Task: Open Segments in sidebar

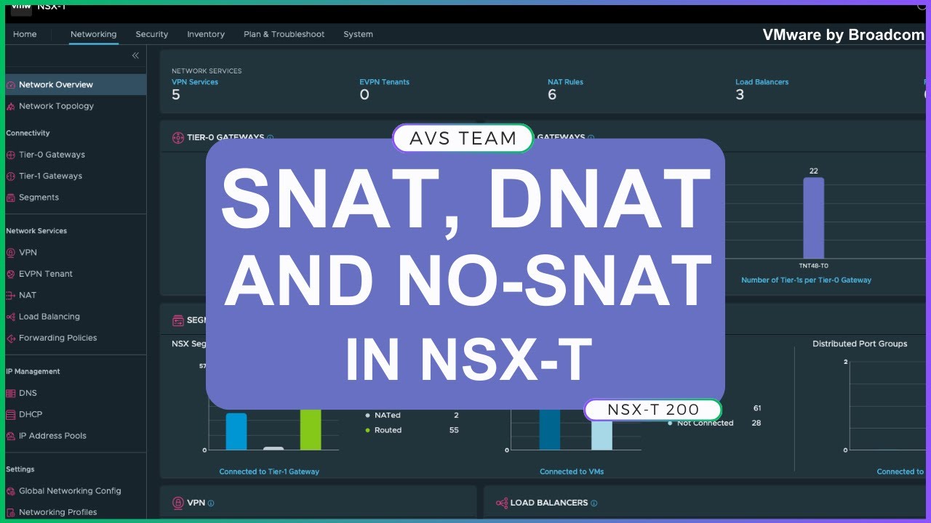Action: click(39, 198)
